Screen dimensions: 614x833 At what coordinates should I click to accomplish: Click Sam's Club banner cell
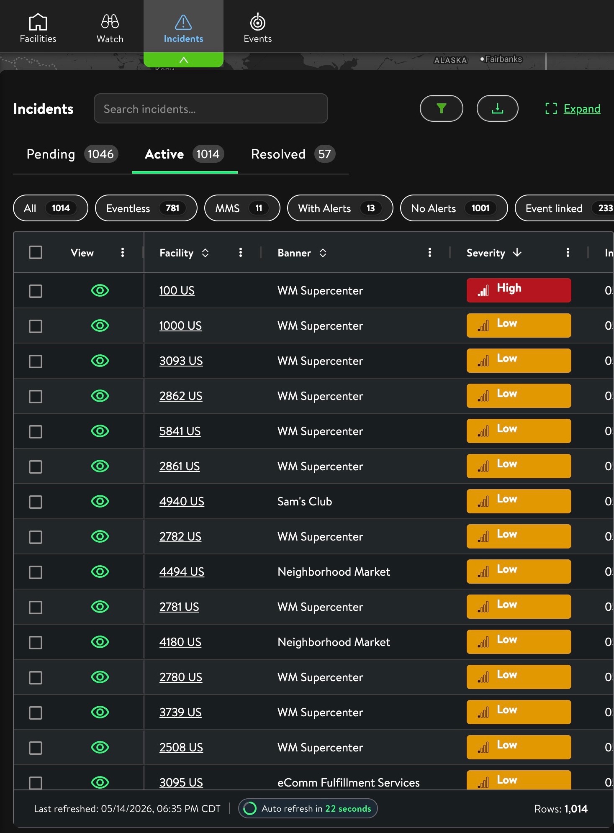305,502
